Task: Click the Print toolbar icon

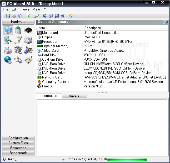Action: [14, 16]
